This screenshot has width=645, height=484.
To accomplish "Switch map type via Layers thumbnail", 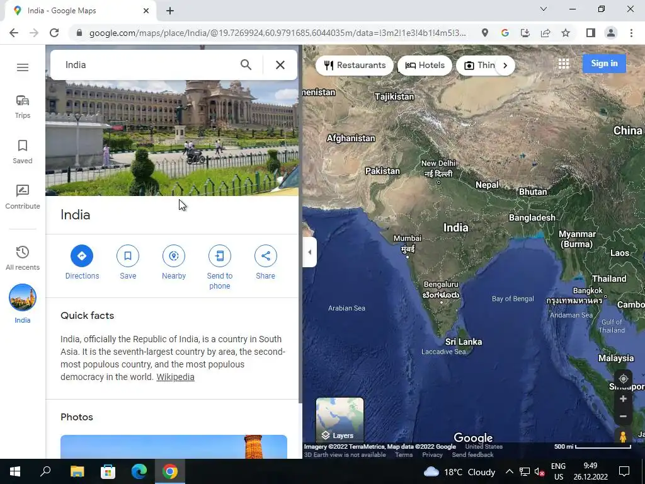I will [x=340, y=419].
